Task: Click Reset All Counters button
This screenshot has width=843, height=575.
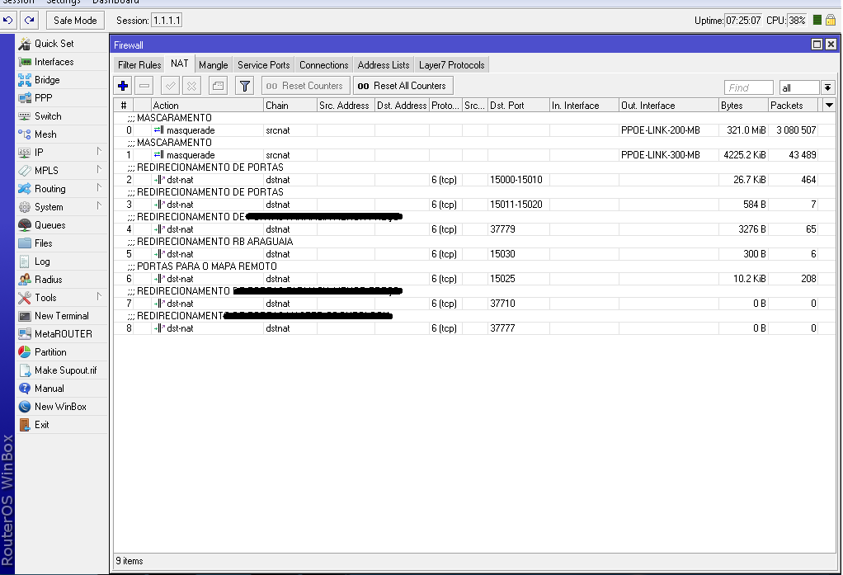Action: pyautogui.click(x=403, y=86)
